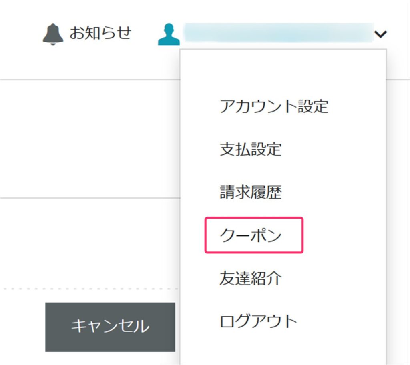The image size is (410, 365).
Task: Click the blurred account name in header
Action: point(278,33)
